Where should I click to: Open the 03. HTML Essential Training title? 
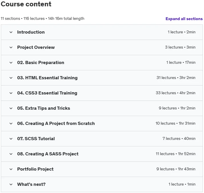[47, 78]
